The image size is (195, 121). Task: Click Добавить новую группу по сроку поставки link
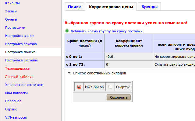pyautogui.click(x=107, y=31)
